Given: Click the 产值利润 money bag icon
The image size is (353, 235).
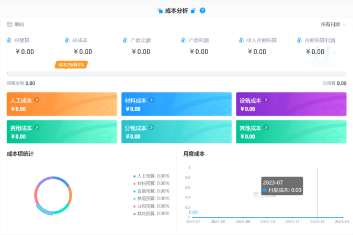Looking at the screenshot, I should tap(183, 40).
